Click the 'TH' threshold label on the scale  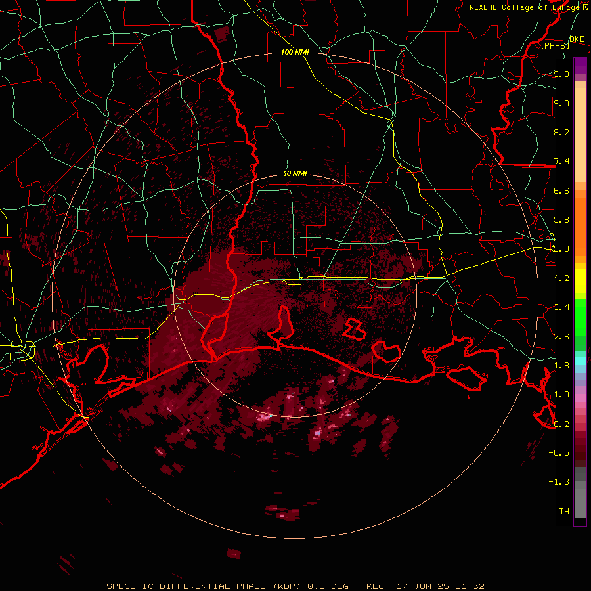(564, 512)
